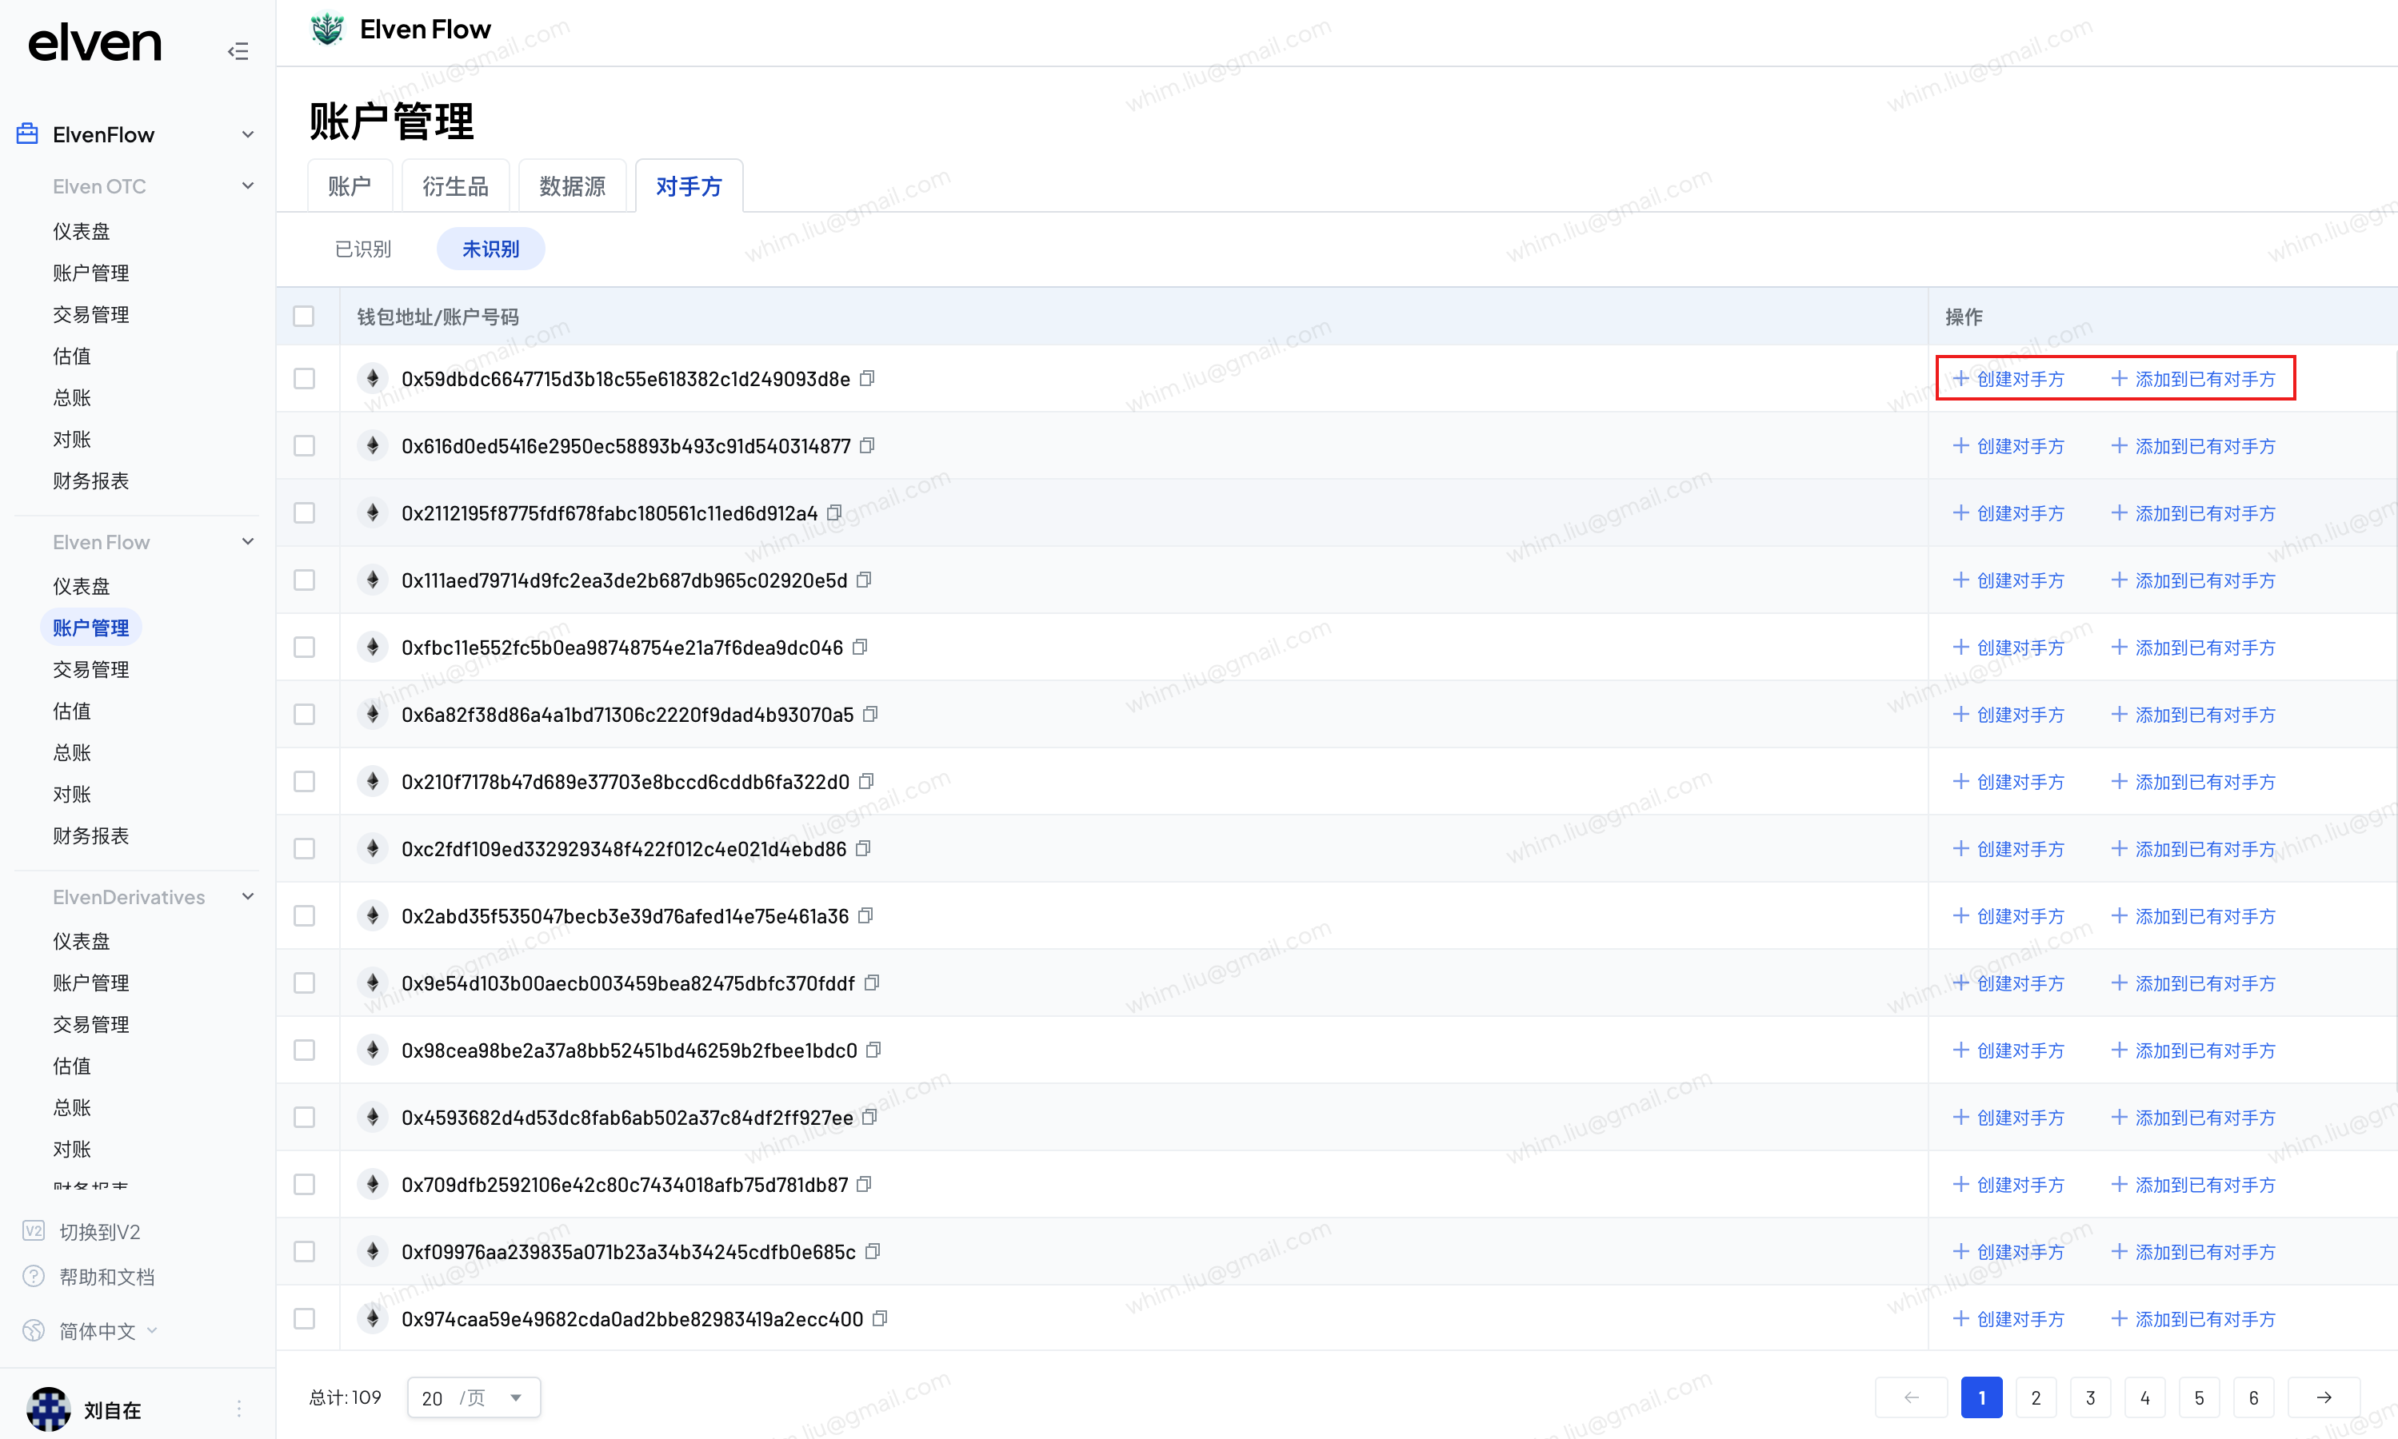Open the 简体中文 language selector
2398x1439 pixels.
point(97,1330)
